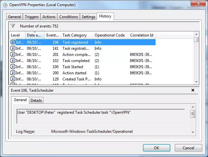Click info icon on event 106 row
208x157 pixels.
(x=13, y=42)
